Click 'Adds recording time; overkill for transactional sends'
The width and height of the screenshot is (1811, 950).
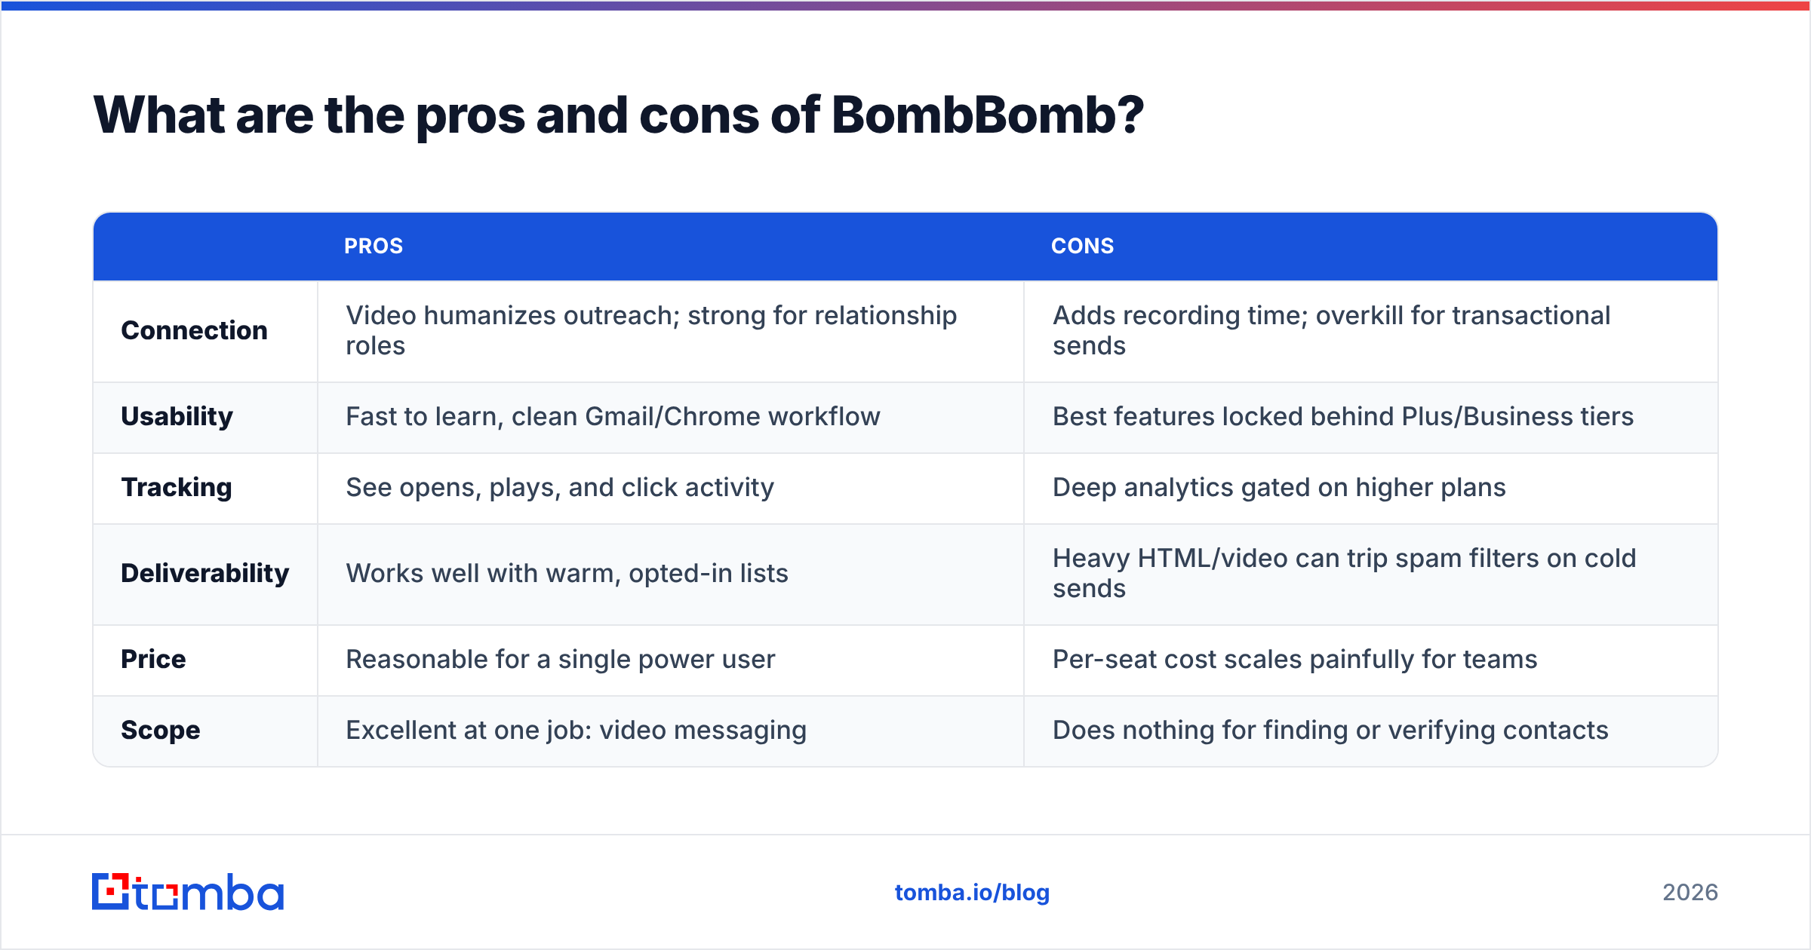(x=1331, y=330)
